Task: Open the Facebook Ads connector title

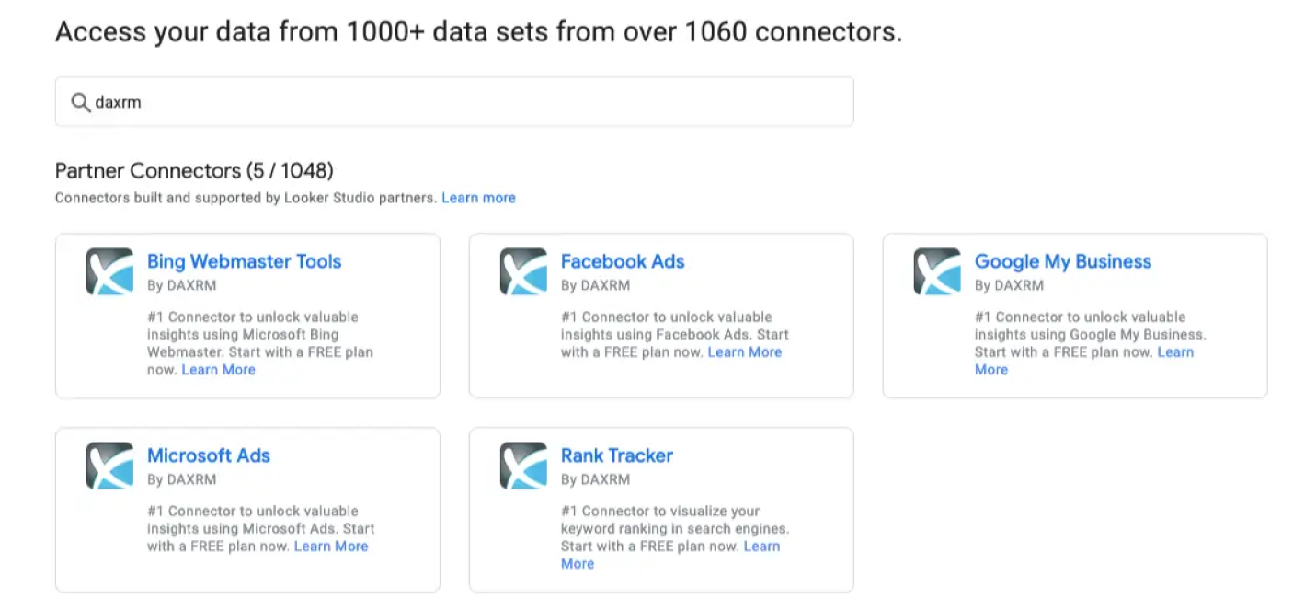Action: (623, 261)
